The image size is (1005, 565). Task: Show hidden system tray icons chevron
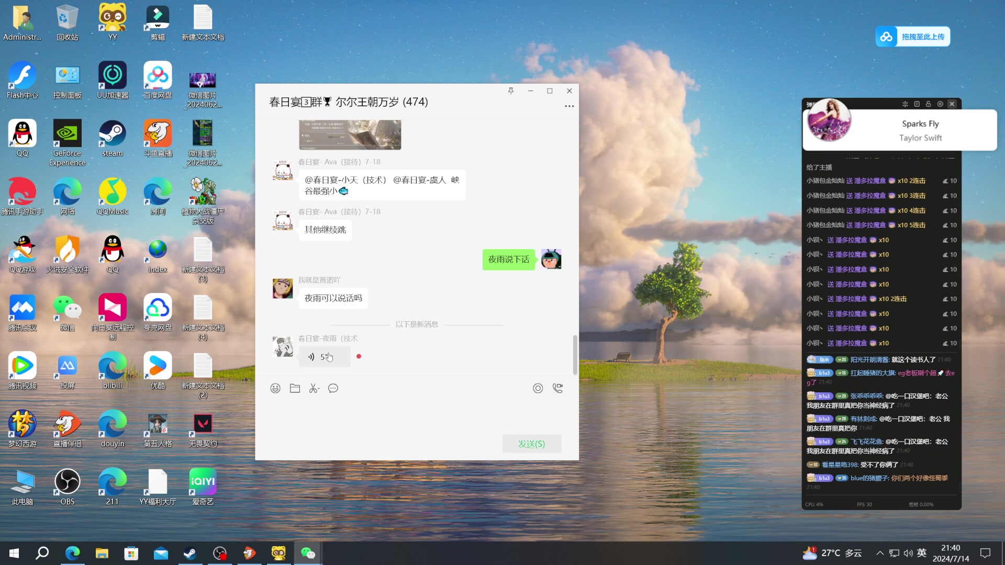880,553
